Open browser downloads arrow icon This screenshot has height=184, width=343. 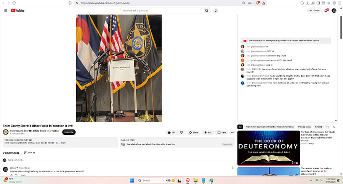307,3
